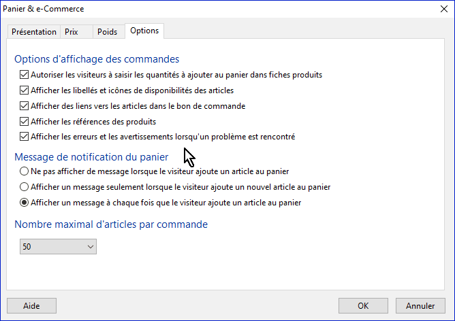
Task: Open the maximum articles dropdown
Action: click(58, 248)
